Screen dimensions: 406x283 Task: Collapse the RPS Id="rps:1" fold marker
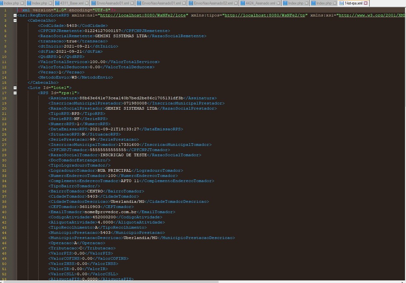tap(15, 93)
